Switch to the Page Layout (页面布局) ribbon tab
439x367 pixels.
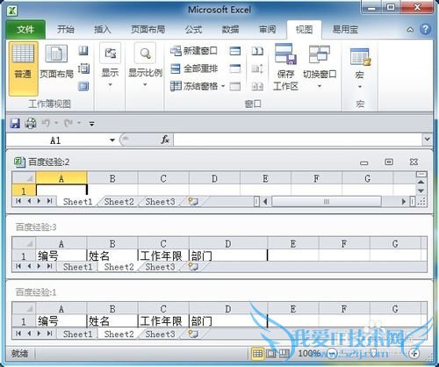pos(148,29)
